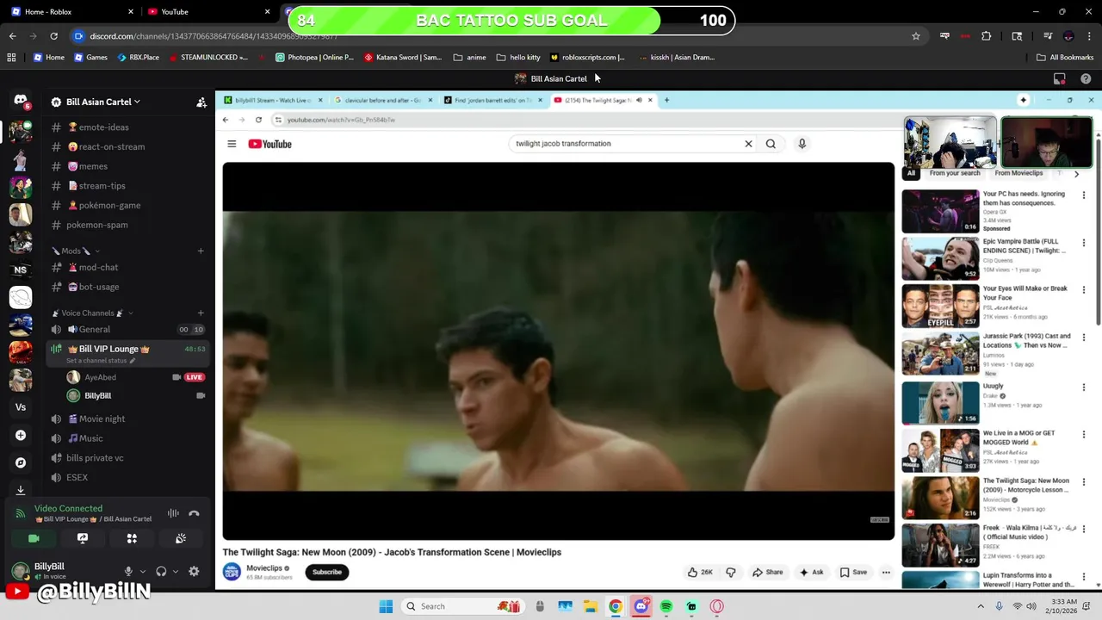
Task: Select the 'From Movieclips' filter chip
Action: click(1018, 173)
